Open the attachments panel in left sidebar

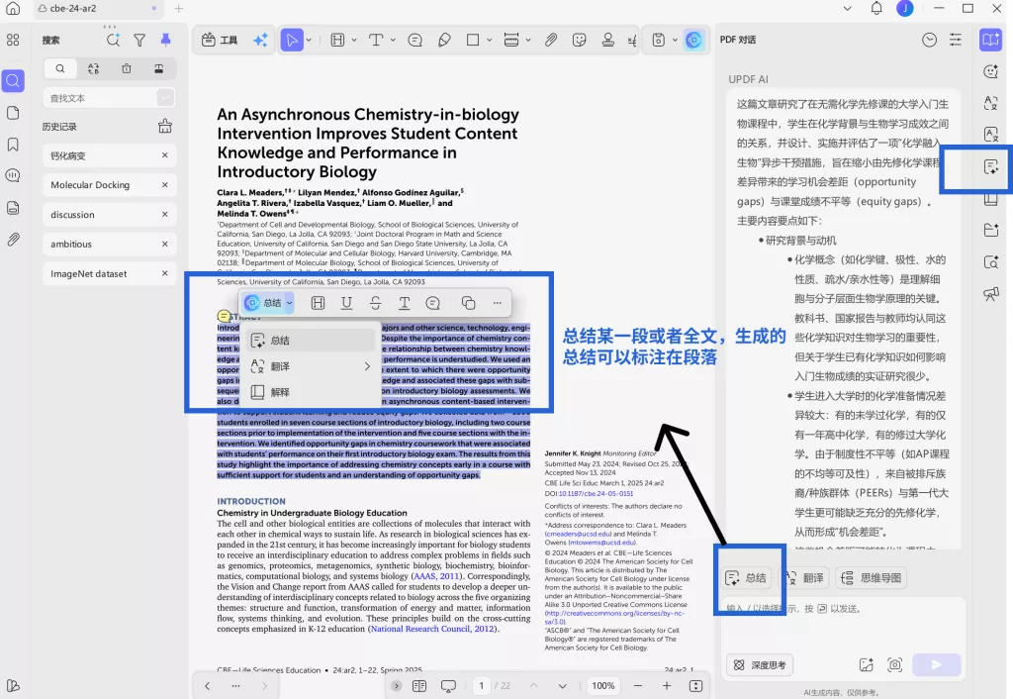pos(13,240)
